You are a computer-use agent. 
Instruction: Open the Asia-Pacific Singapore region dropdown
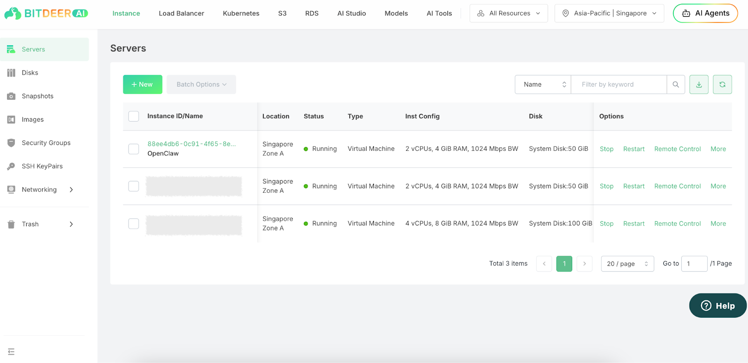click(609, 14)
